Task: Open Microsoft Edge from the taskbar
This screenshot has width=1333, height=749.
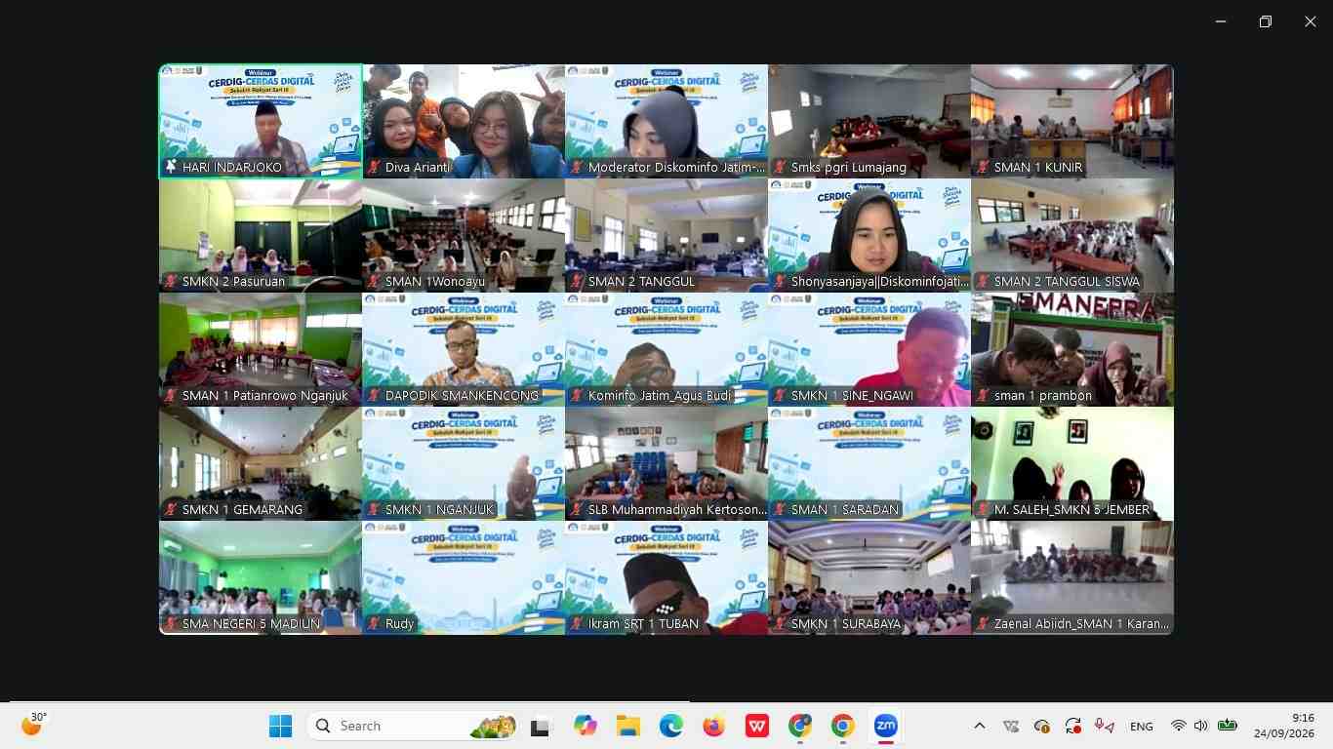Action: point(671,726)
